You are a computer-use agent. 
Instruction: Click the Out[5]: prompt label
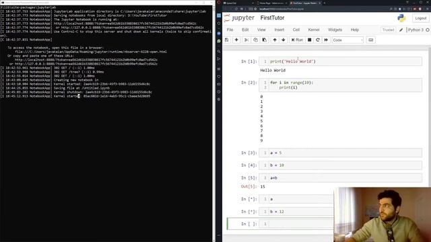coord(248,187)
